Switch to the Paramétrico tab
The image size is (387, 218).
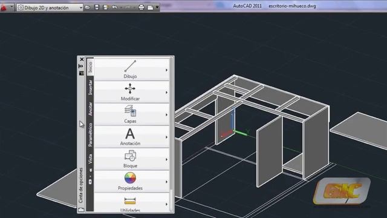pos(90,134)
